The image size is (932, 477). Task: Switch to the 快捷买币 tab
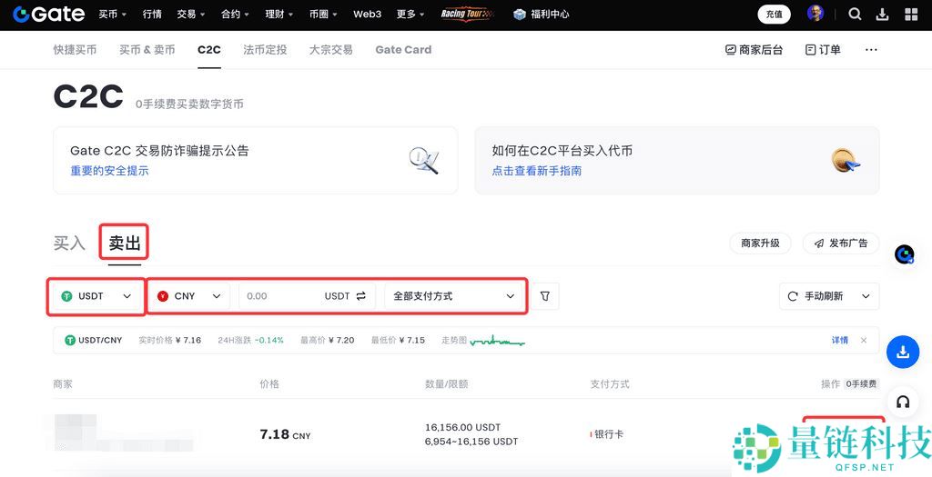(x=75, y=50)
